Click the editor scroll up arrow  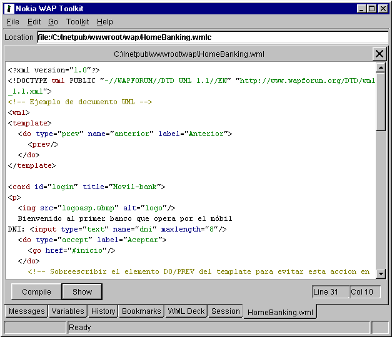click(x=381, y=67)
